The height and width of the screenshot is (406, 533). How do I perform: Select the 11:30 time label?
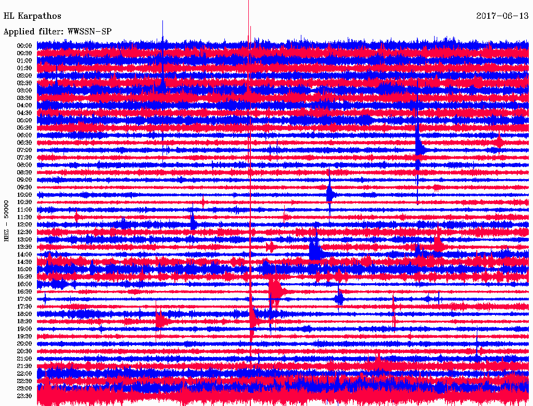24,217
